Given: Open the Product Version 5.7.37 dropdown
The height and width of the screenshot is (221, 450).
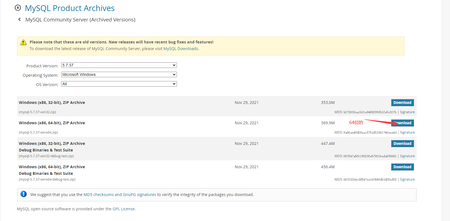Looking at the screenshot, I should click(119, 65).
